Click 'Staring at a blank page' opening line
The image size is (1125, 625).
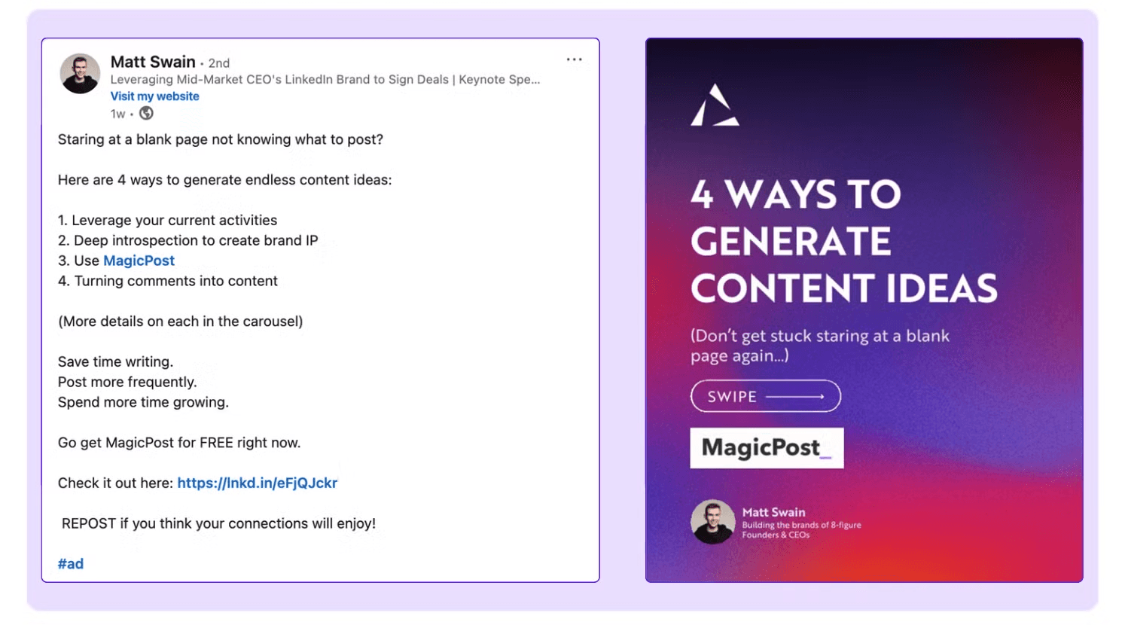[x=221, y=139]
